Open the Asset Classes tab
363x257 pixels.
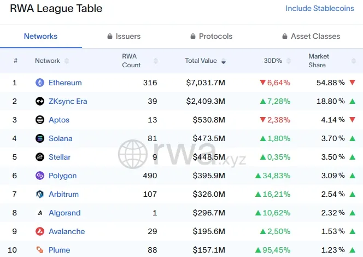(x=311, y=36)
